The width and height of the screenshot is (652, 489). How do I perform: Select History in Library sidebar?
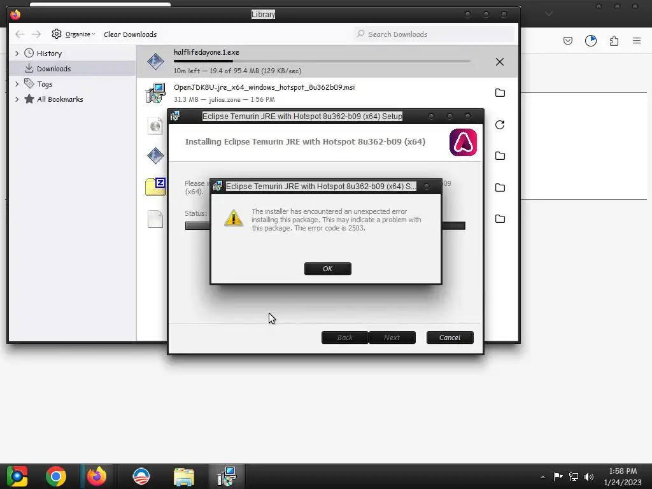[49, 53]
